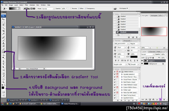Hide the Background layer eye icon
169x111 pixels.
click(x=142, y=64)
